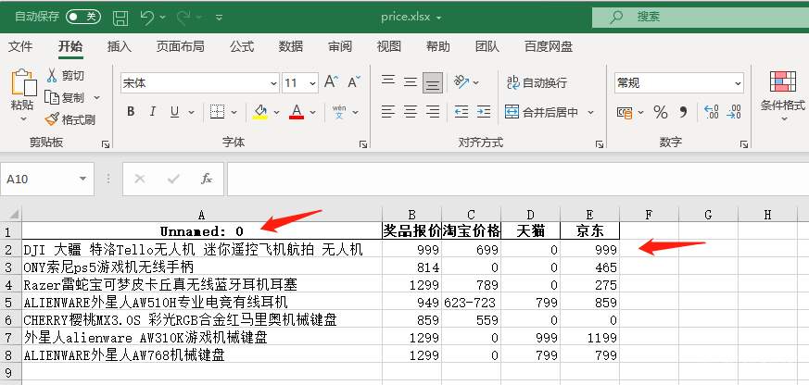Open the font size dropdown 11
The image size is (809, 385).
[x=313, y=83]
